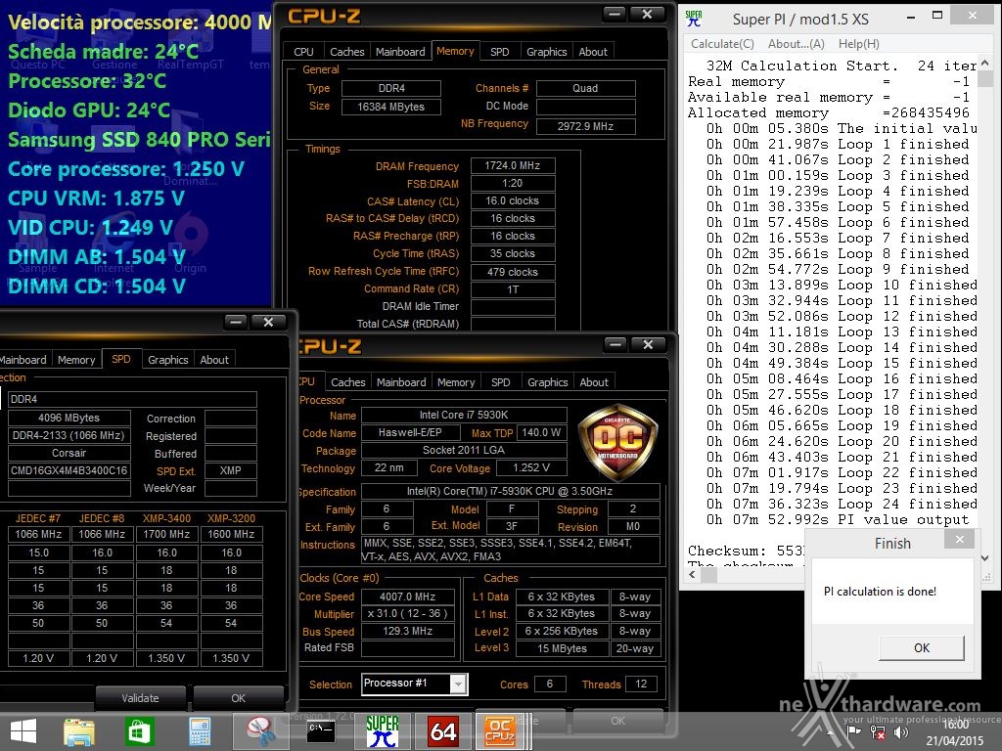Click the tRFC 479 clocks value
The height and width of the screenshot is (751, 1002).
[x=513, y=272]
